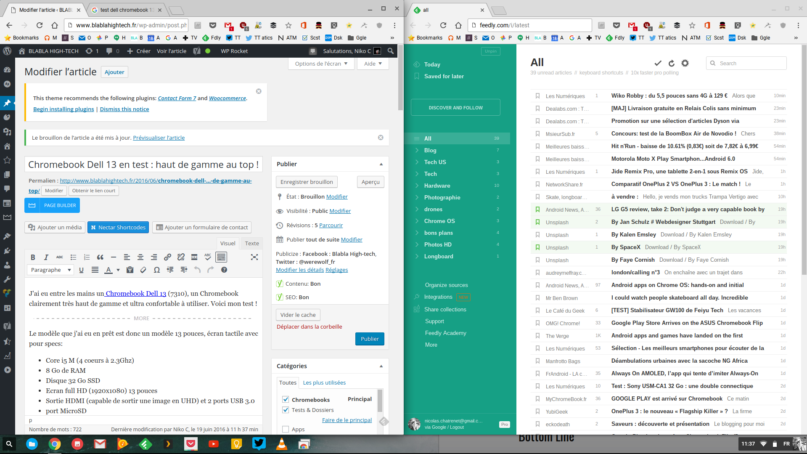Viewport: 807px width, 454px height.
Task: Enter distraction-free writing mode
Action: click(254, 257)
